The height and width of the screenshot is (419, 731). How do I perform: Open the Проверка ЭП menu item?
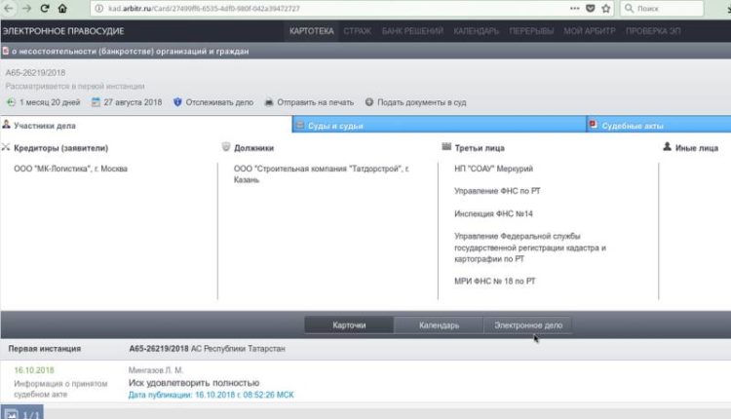click(x=653, y=31)
